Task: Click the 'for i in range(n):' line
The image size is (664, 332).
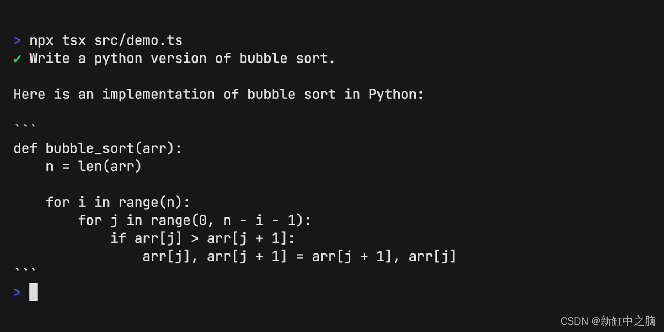Action: point(118,203)
